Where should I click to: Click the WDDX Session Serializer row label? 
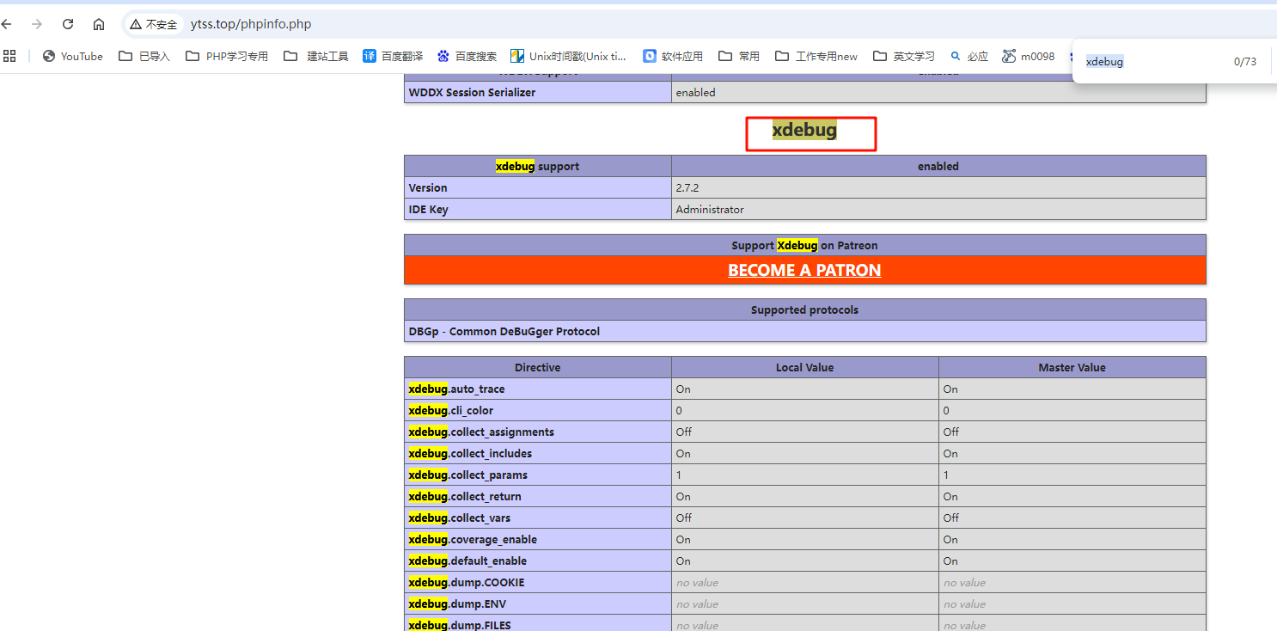472,92
